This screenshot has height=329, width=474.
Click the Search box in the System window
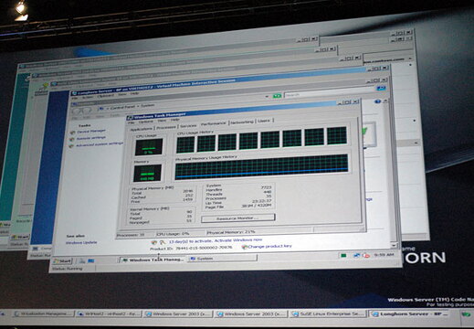[x=329, y=93]
